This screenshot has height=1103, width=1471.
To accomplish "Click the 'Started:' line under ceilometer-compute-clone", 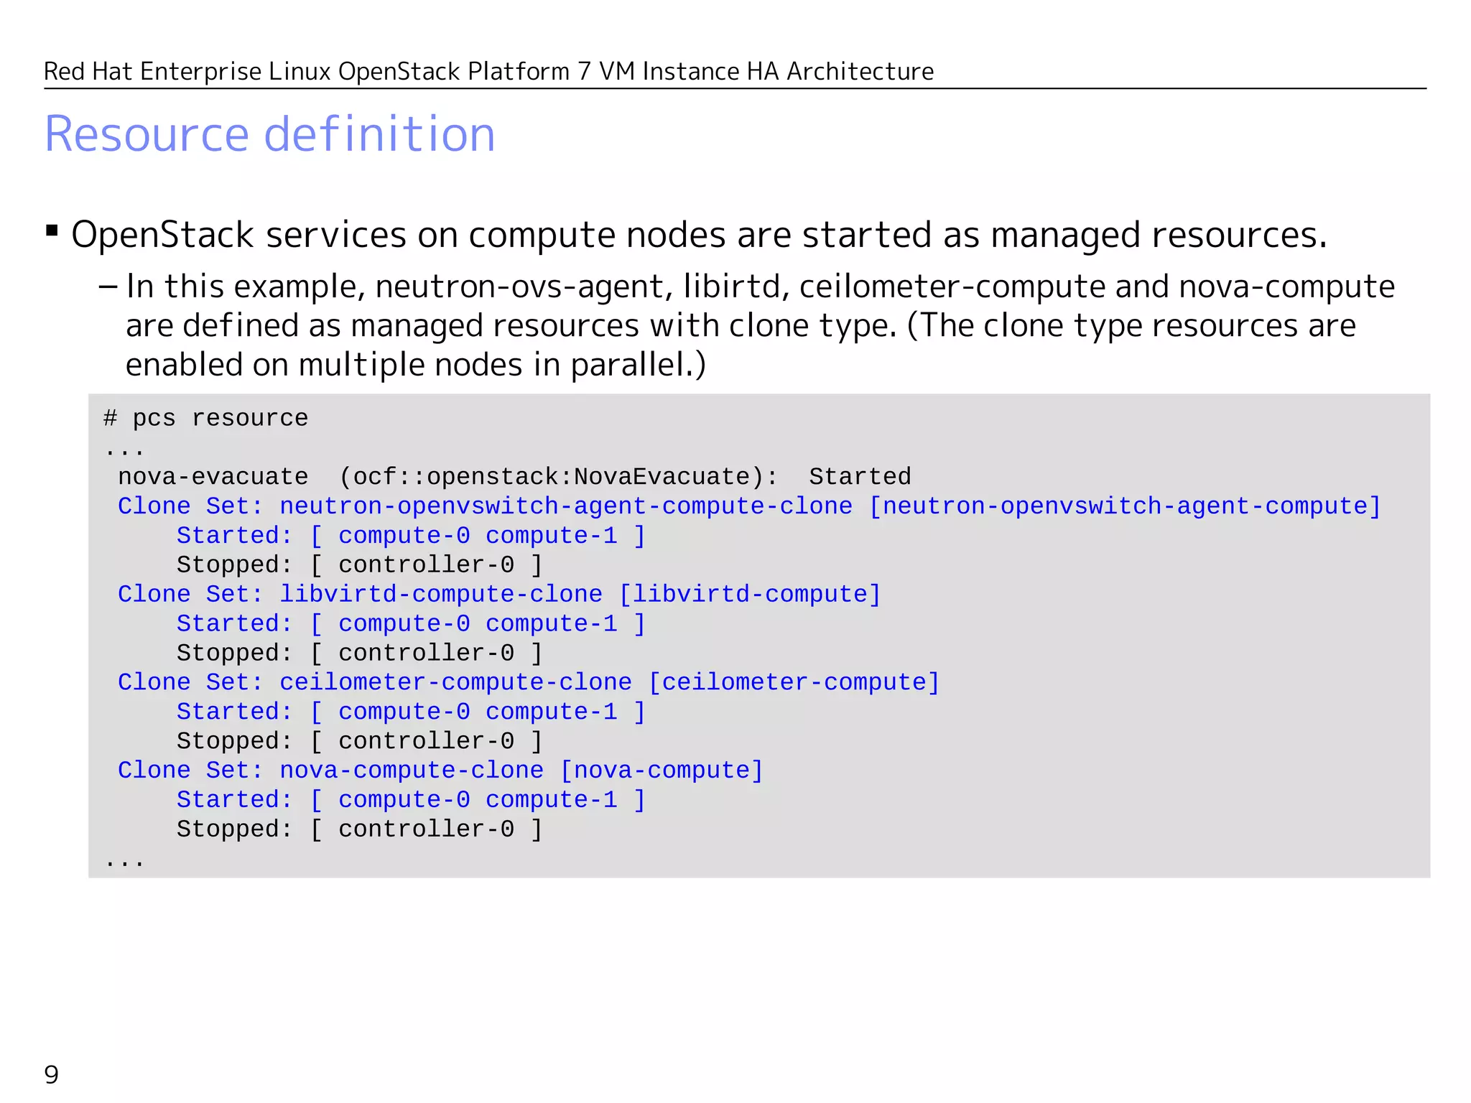I will click(x=412, y=712).
